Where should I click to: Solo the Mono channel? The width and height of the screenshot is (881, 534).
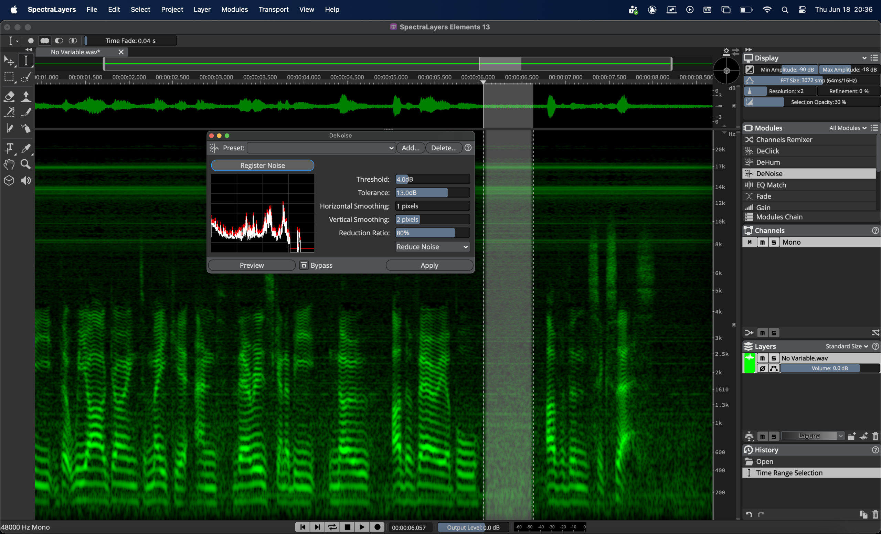point(774,242)
